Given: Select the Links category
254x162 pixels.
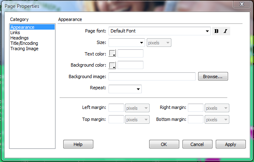Looking at the screenshot, I should [x=32, y=32].
